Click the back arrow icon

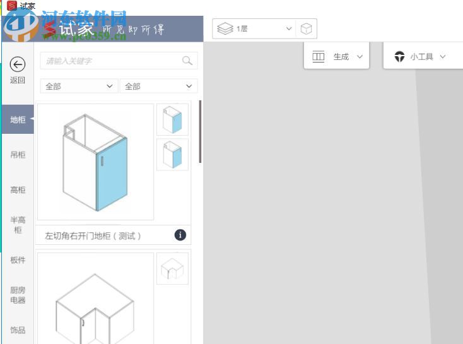pos(18,64)
